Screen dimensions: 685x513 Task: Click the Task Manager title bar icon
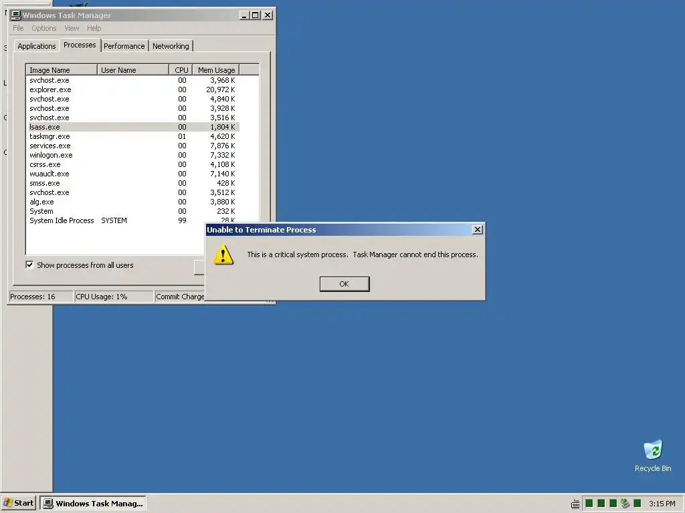(16, 15)
